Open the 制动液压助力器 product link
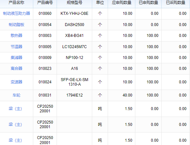This screenshot has width=190, height=145. 16,14
